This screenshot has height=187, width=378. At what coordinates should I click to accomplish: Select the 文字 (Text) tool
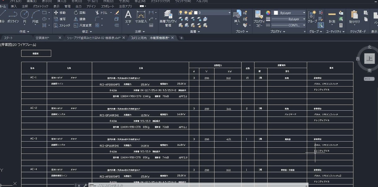pyautogui.click(x=128, y=17)
